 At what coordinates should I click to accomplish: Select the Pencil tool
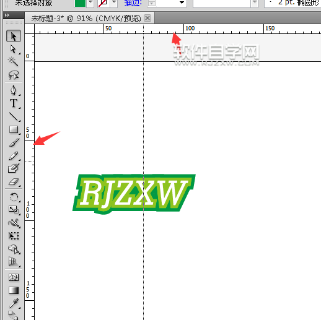pos(14,156)
